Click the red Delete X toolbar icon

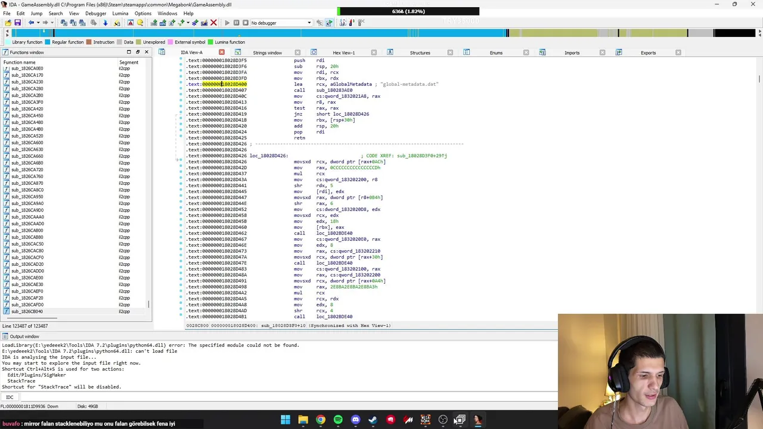click(213, 23)
